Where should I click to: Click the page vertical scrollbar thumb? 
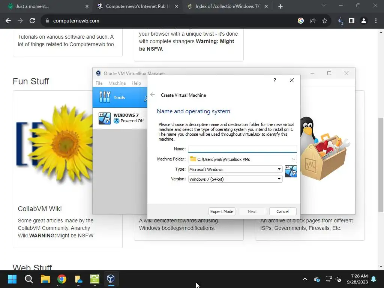[381, 165]
